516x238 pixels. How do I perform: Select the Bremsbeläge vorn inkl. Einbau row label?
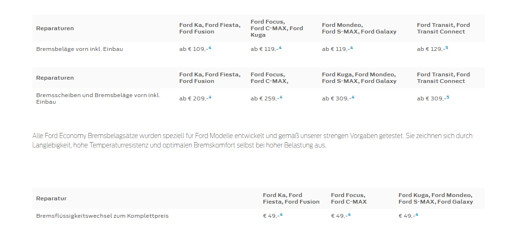point(80,49)
